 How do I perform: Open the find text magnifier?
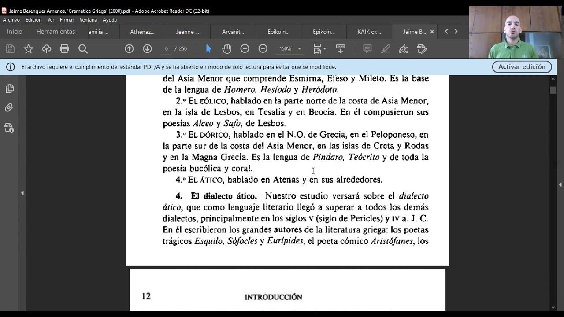[x=83, y=49]
